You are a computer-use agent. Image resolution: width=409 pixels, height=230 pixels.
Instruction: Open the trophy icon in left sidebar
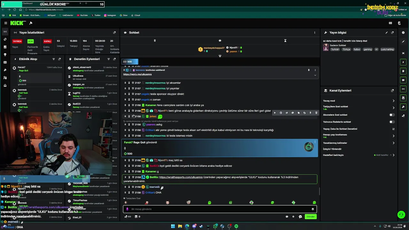point(5,55)
